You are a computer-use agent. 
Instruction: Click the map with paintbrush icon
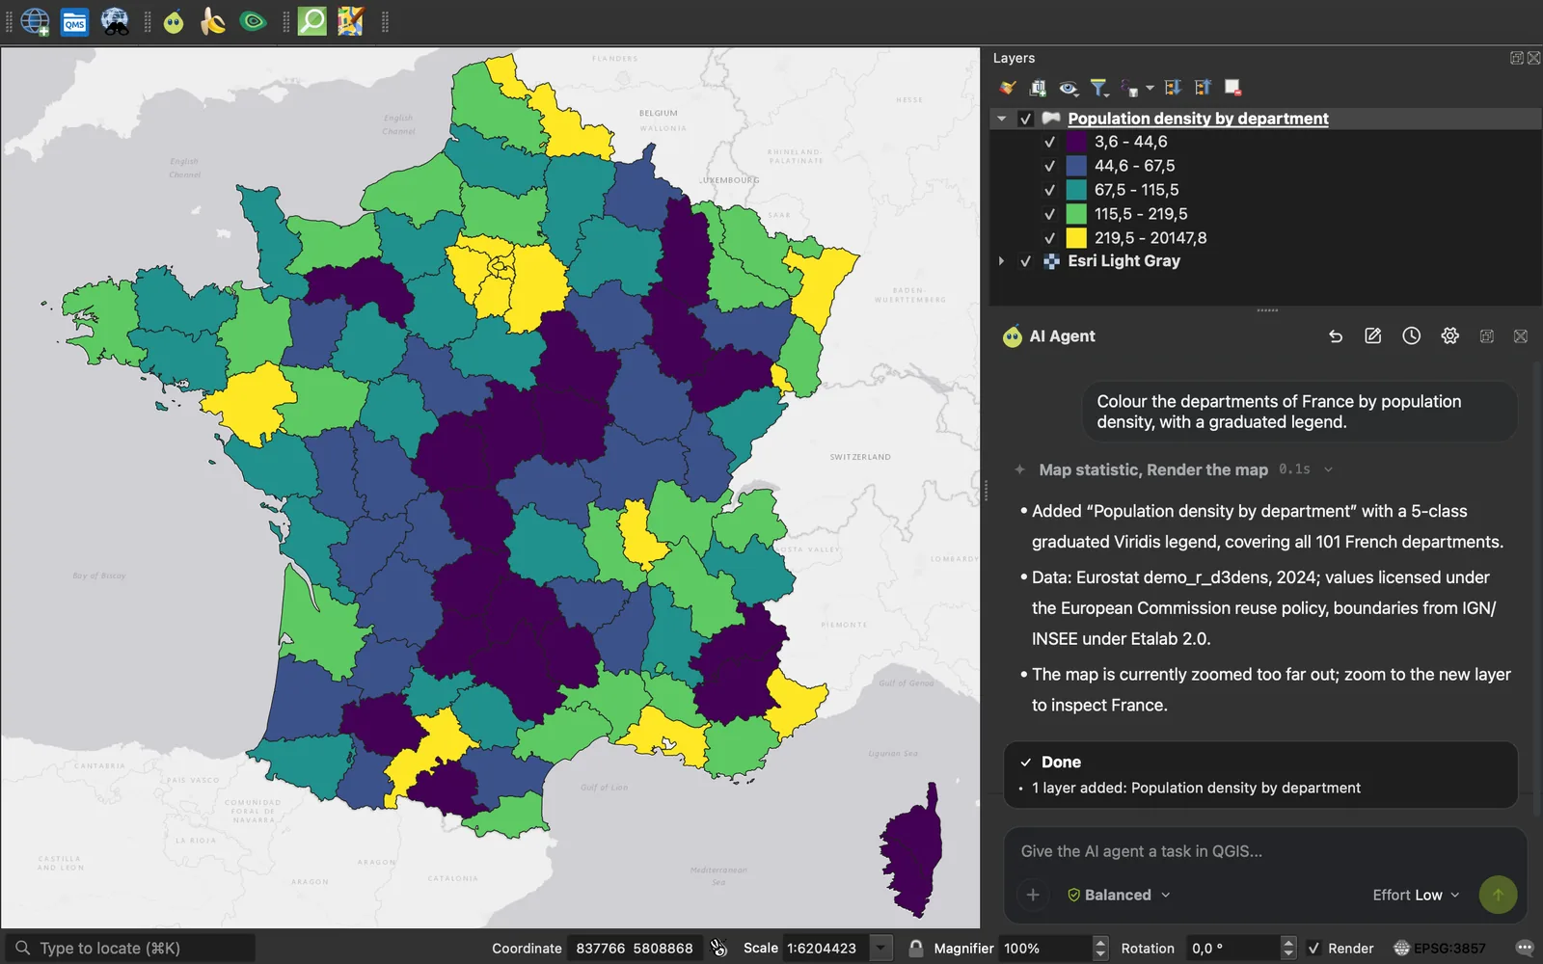tap(351, 21)
